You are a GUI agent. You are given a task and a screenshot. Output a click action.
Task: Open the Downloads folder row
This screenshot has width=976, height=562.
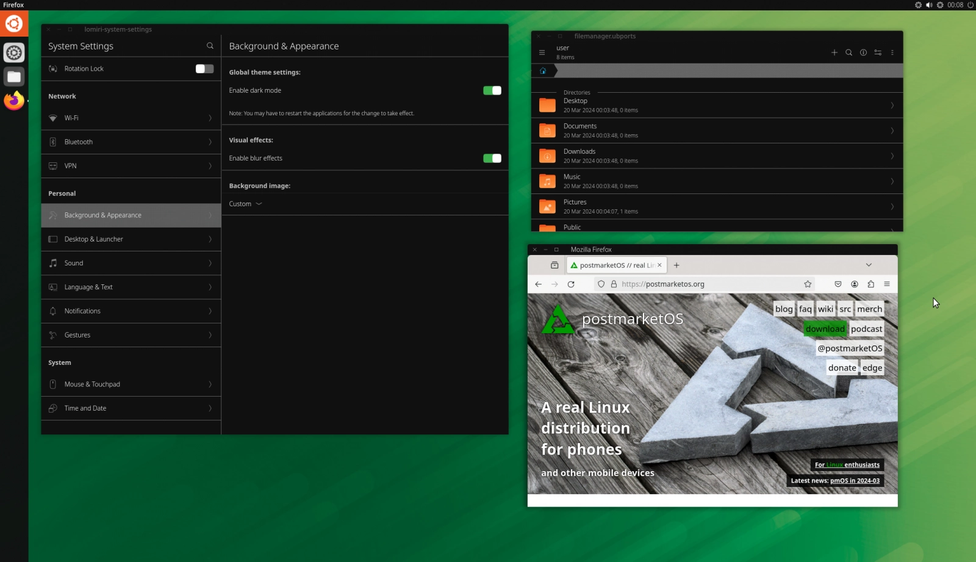point(717,156)
